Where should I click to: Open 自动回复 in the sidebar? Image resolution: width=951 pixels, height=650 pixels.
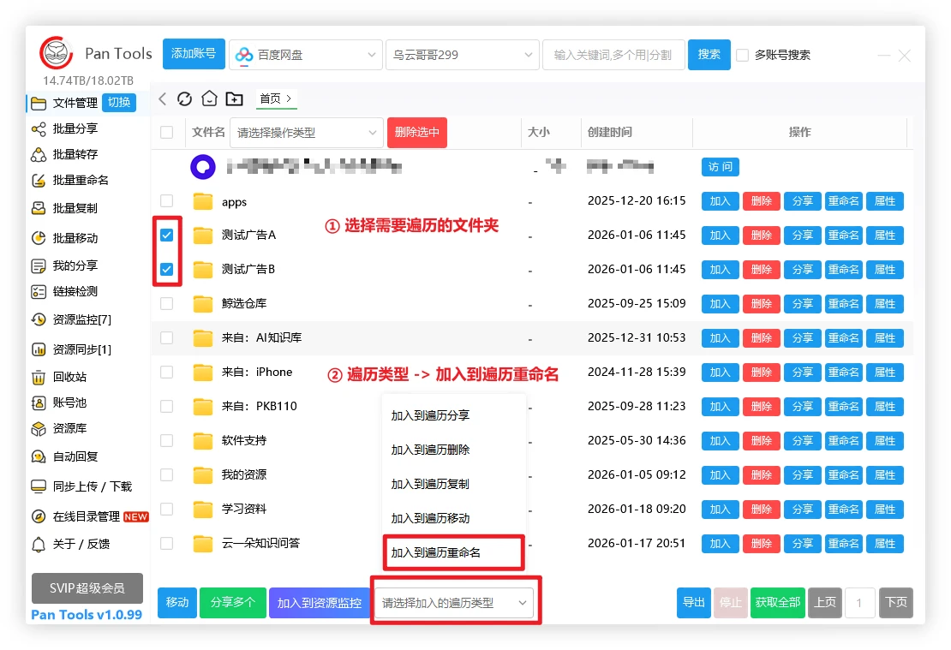click(75, 456)
